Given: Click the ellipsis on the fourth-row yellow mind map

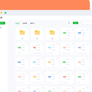Looking at the screenshot, I should [42, 73].
